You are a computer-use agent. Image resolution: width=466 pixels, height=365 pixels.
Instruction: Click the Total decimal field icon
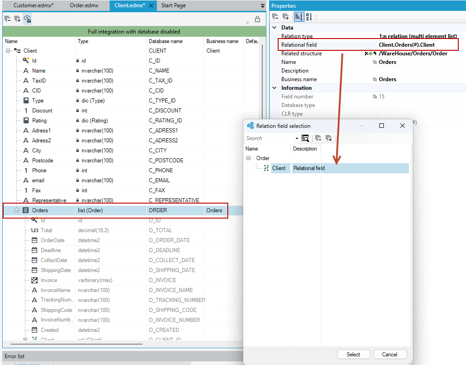click(x=34, y=230)
